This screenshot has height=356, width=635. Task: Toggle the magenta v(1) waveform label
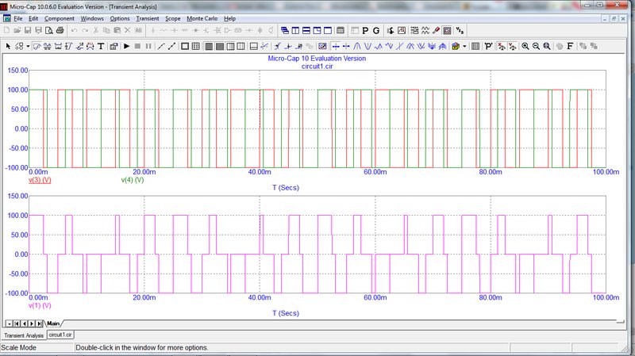40,305
